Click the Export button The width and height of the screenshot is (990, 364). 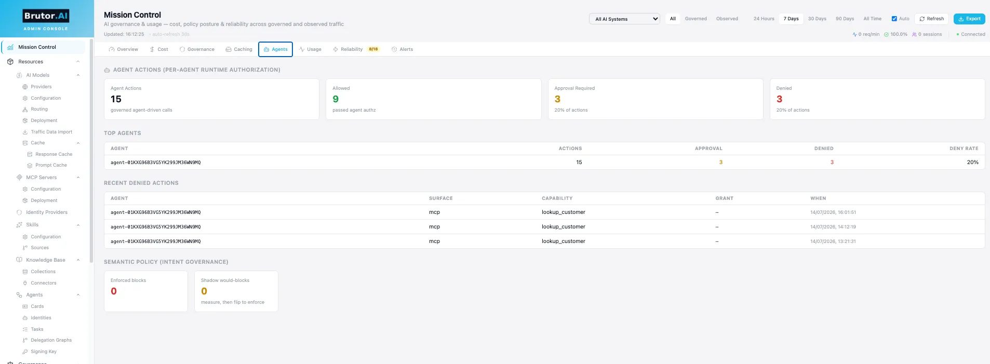click(969, 19)
